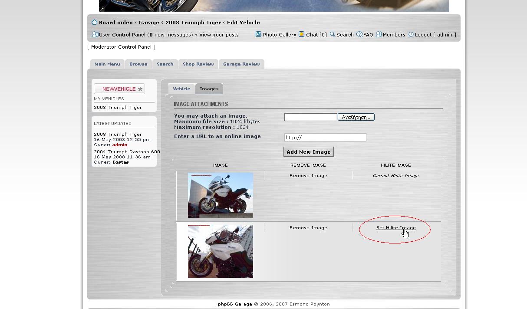Click Set Hilite Image link

point(396,228)
